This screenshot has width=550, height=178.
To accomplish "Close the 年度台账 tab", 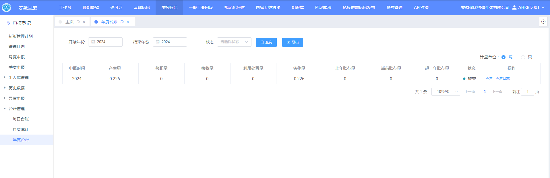I will pyautogui.click(x=128, y=22).
